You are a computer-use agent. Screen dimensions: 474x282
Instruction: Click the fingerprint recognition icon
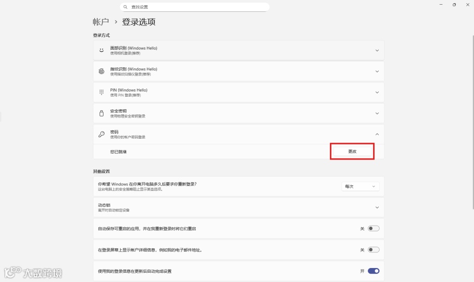tap(102, 71)
